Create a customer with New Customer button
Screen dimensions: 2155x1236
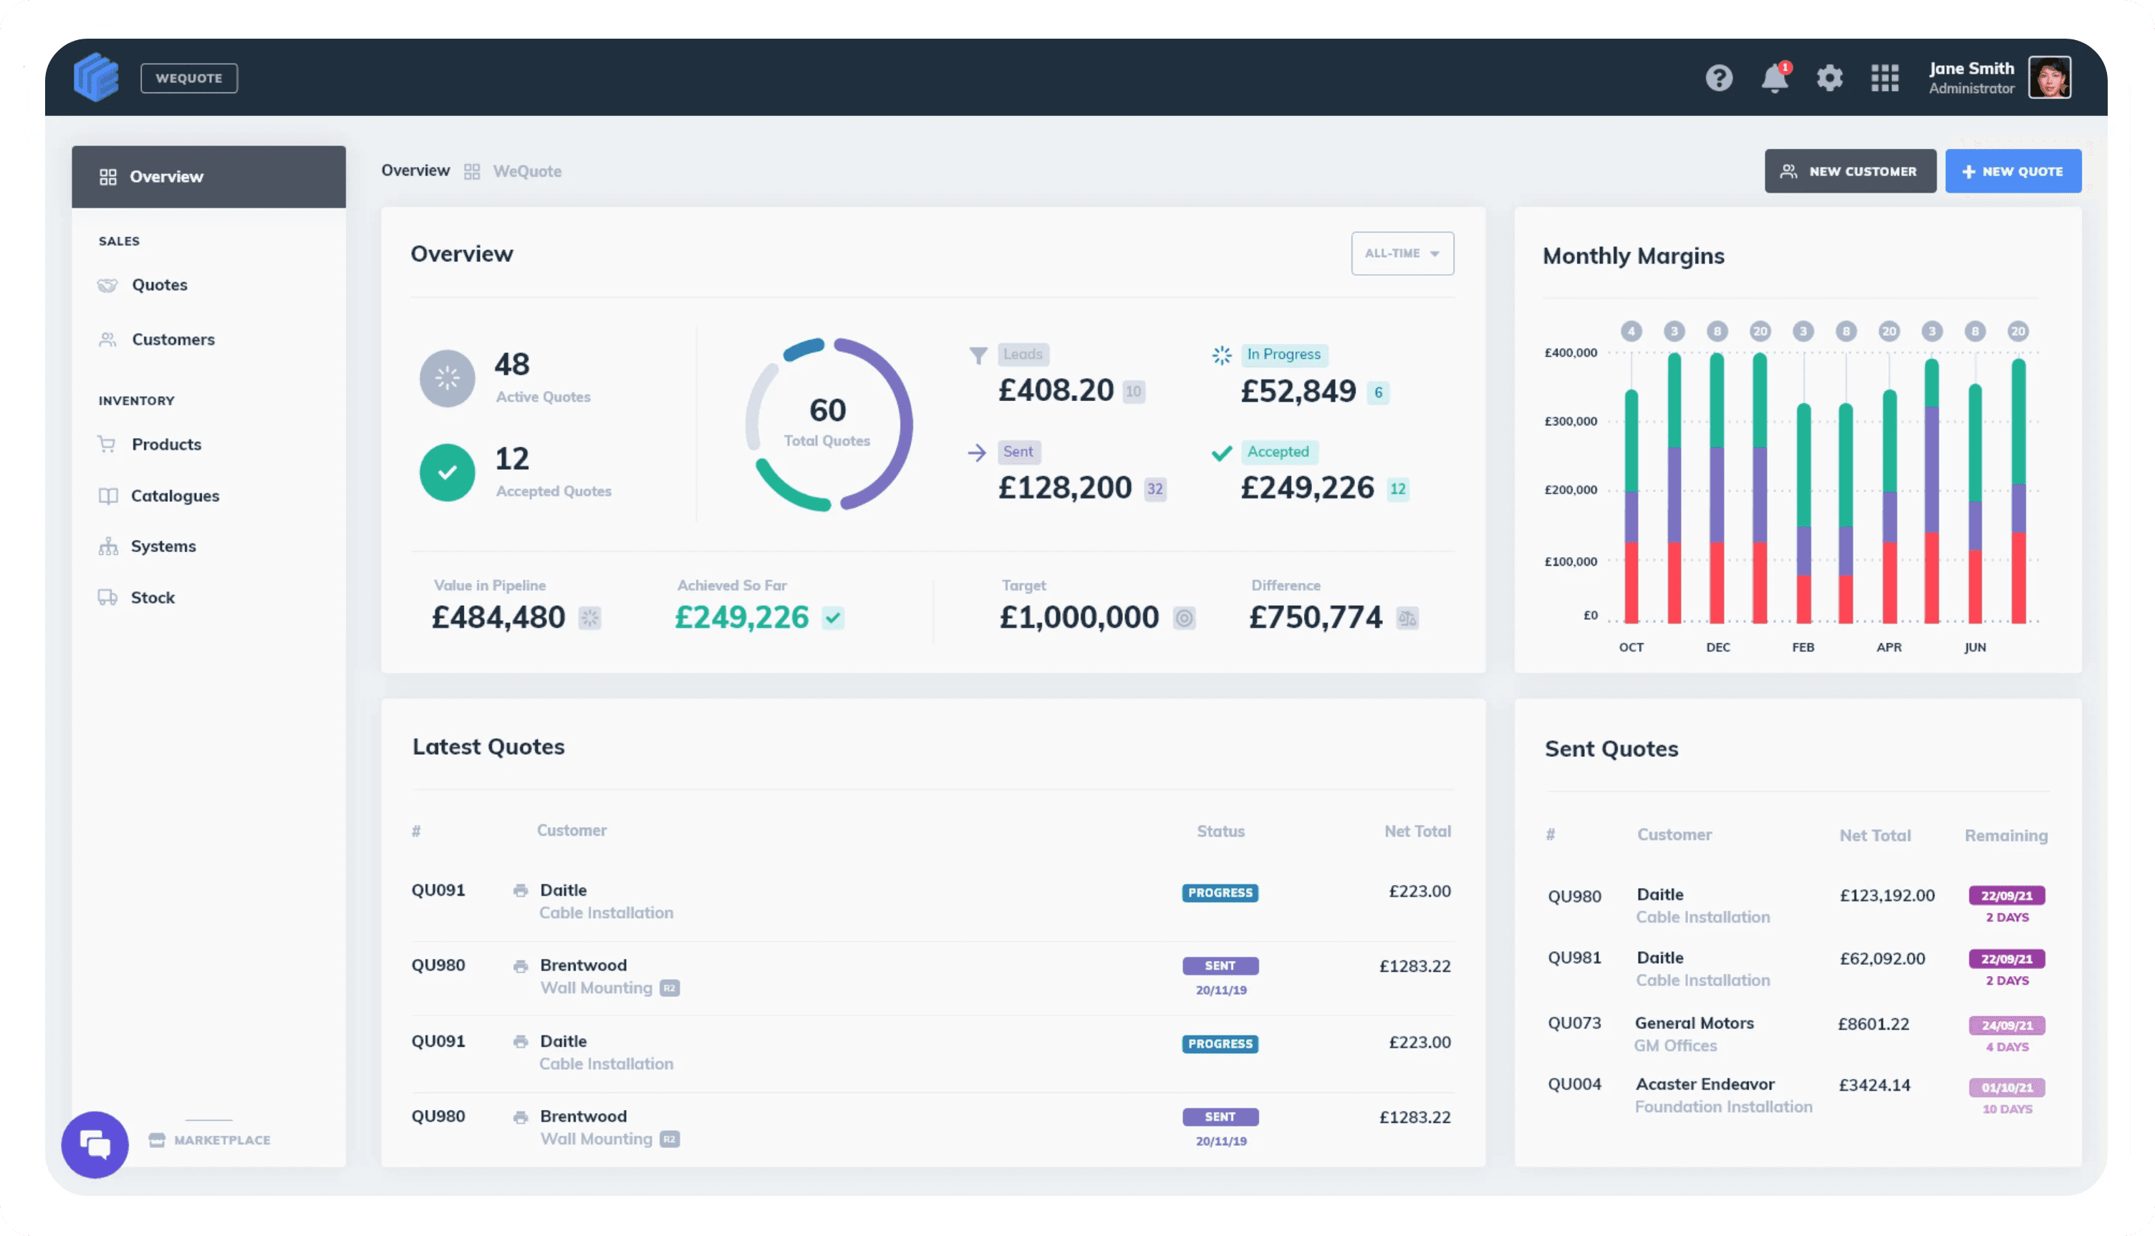(1849, 170)
